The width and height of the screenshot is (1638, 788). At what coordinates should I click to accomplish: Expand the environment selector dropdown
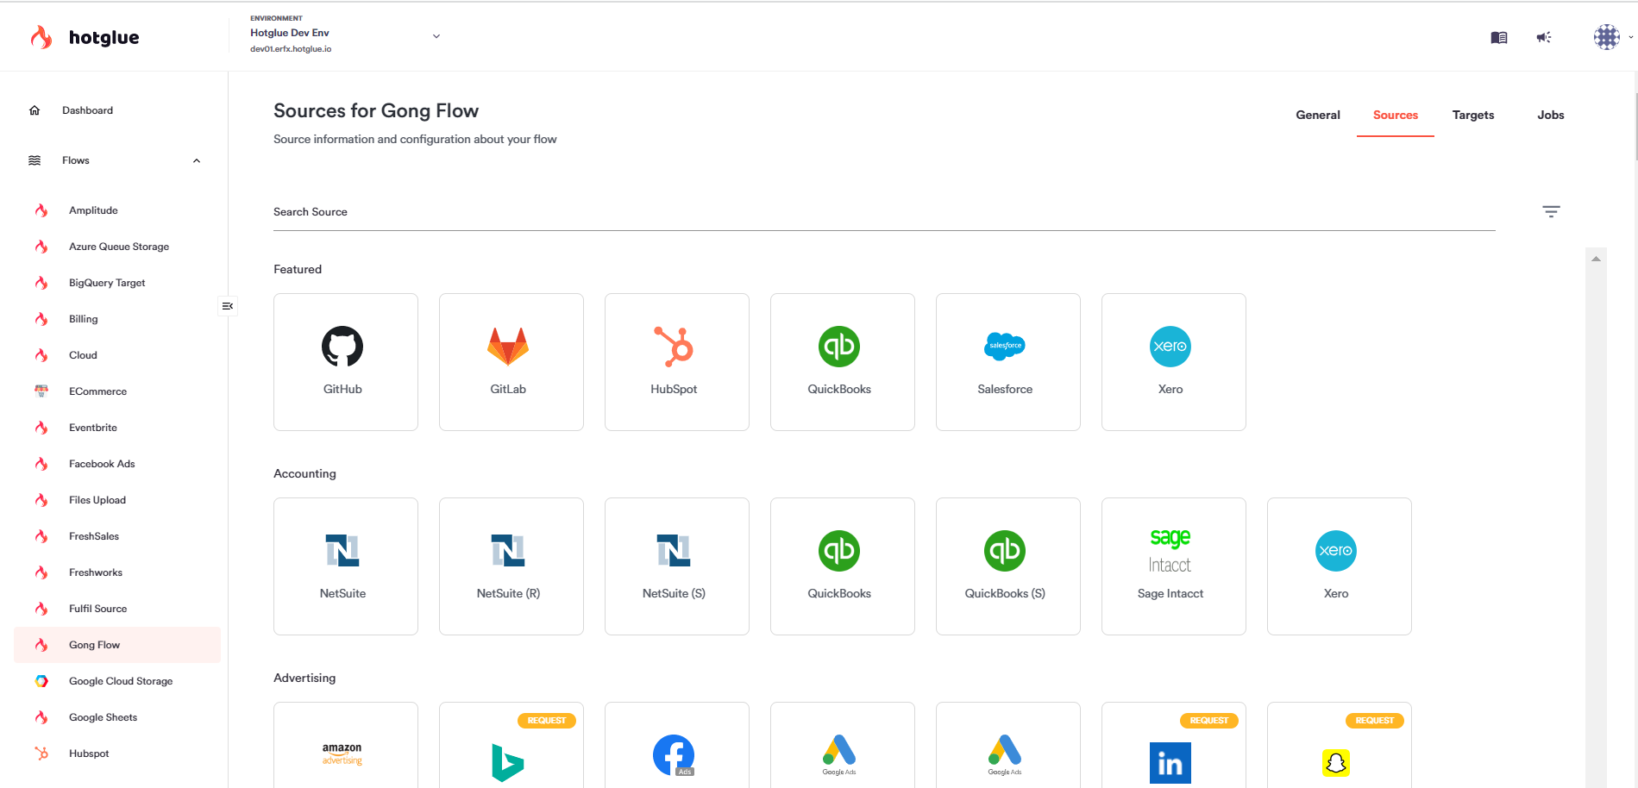coord(436,36)
